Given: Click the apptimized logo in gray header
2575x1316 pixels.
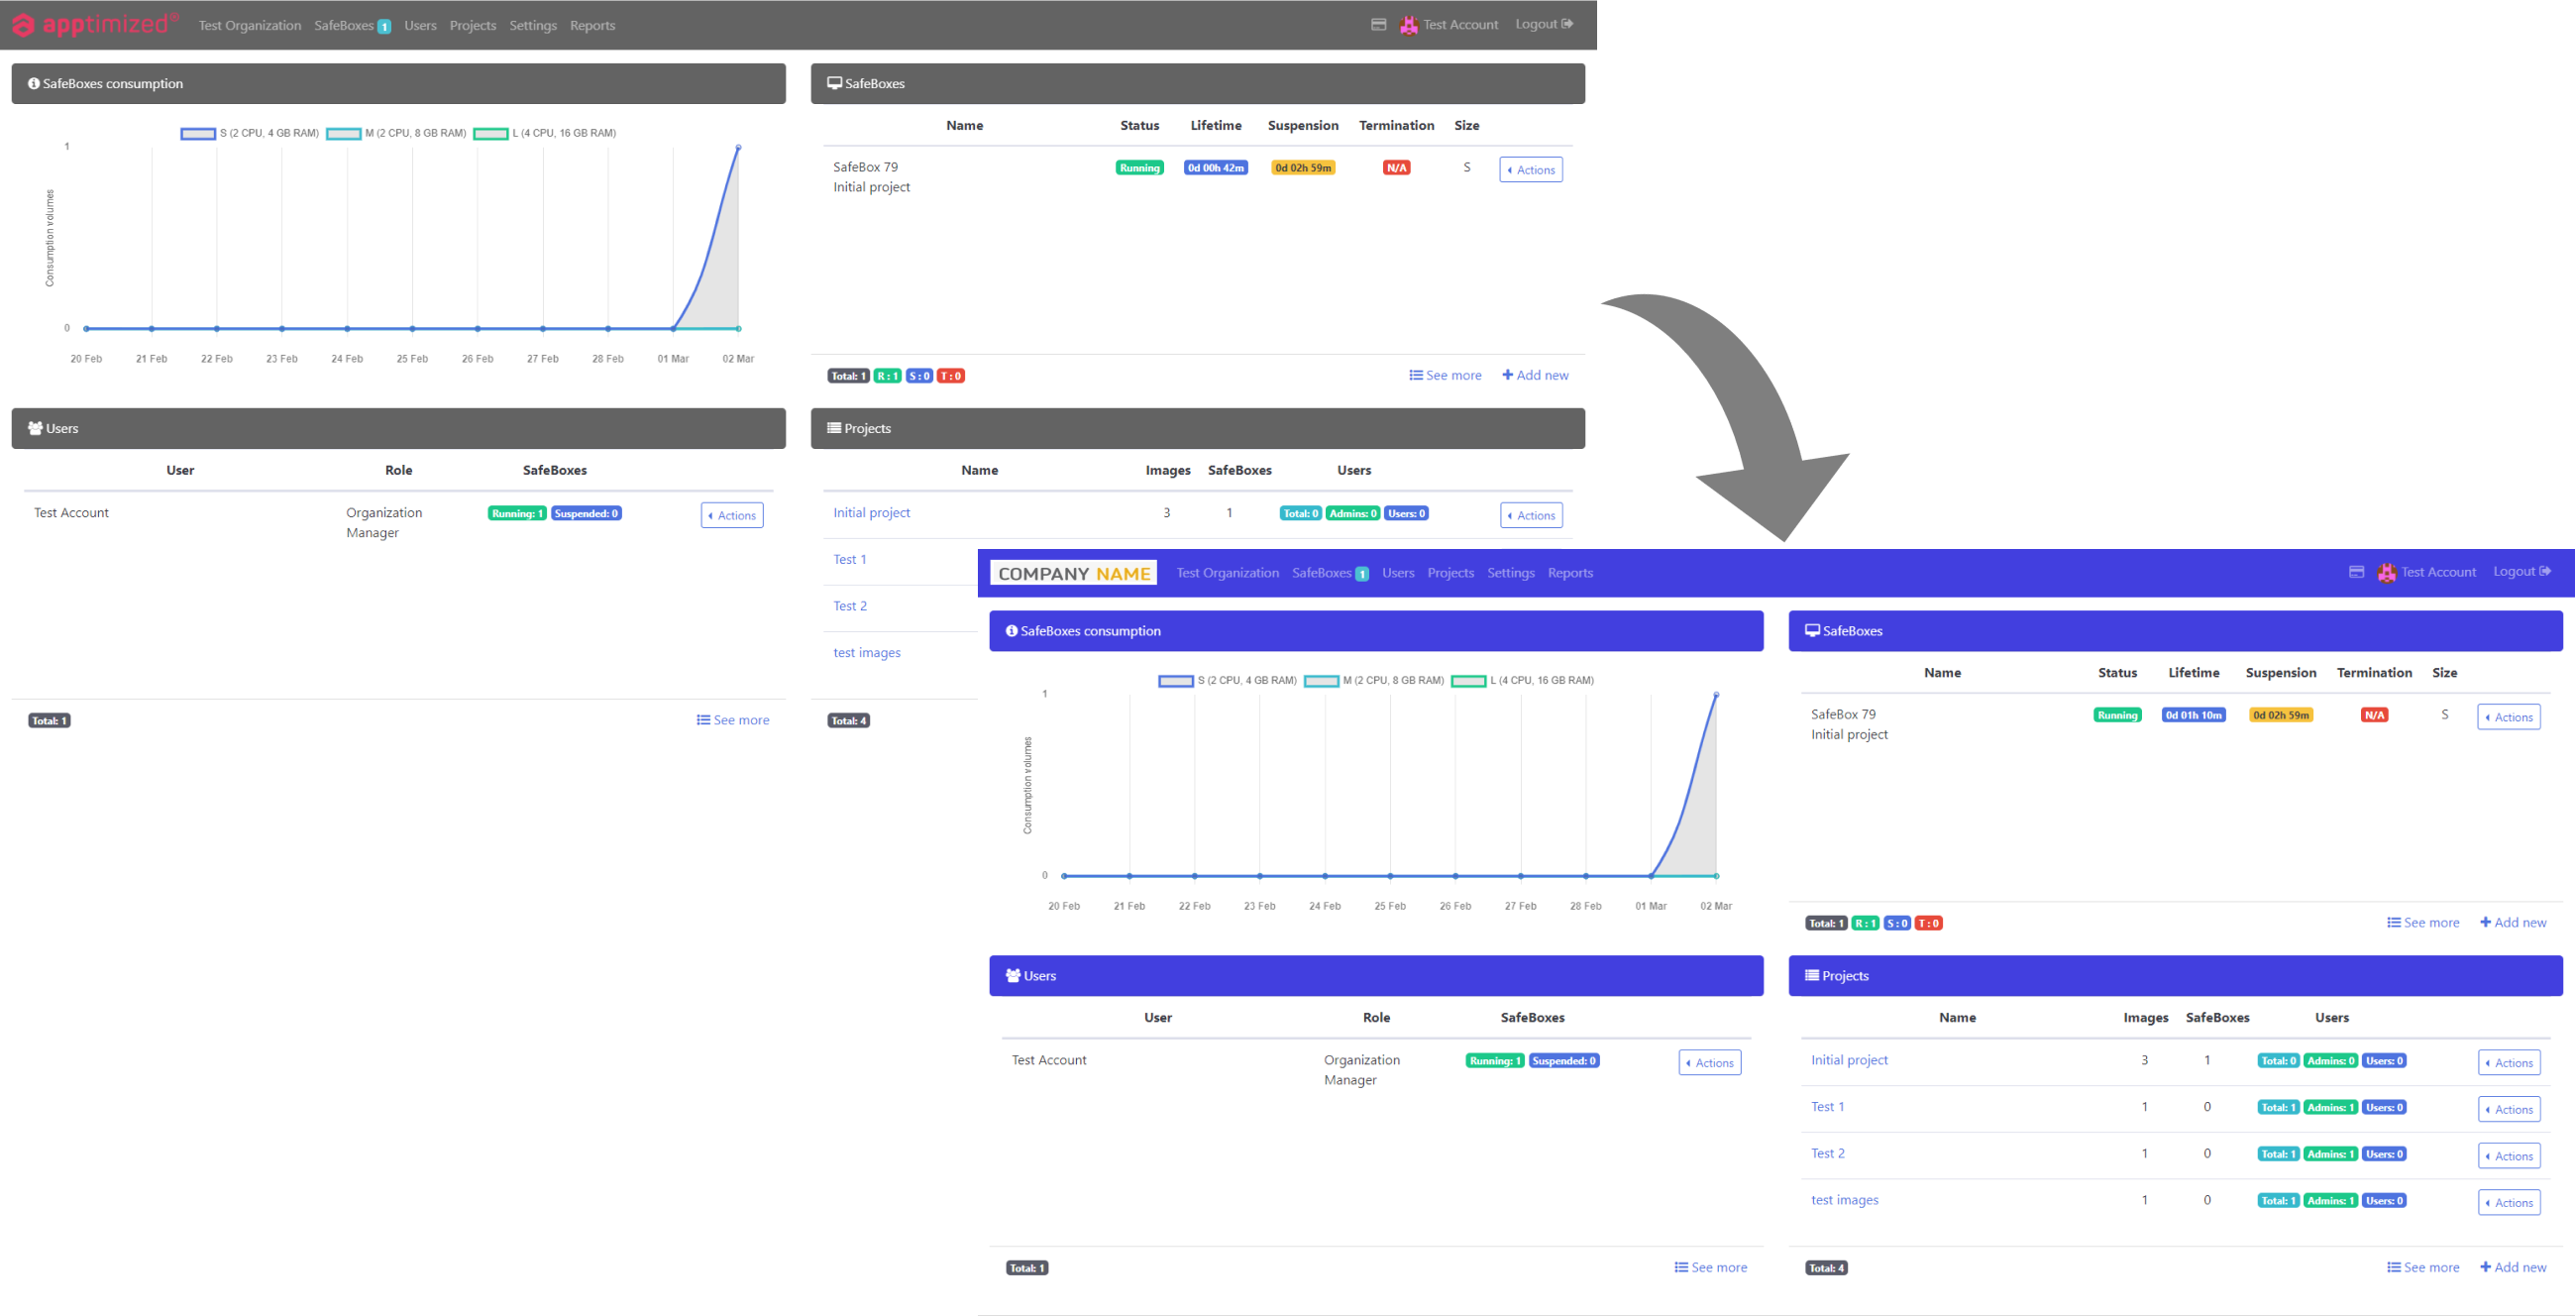Looking at the screenshot, I should 95,24.
